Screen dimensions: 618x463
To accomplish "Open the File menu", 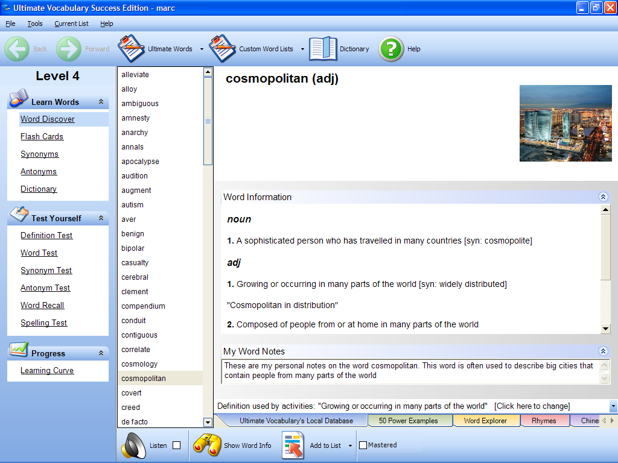I will 10,24.
